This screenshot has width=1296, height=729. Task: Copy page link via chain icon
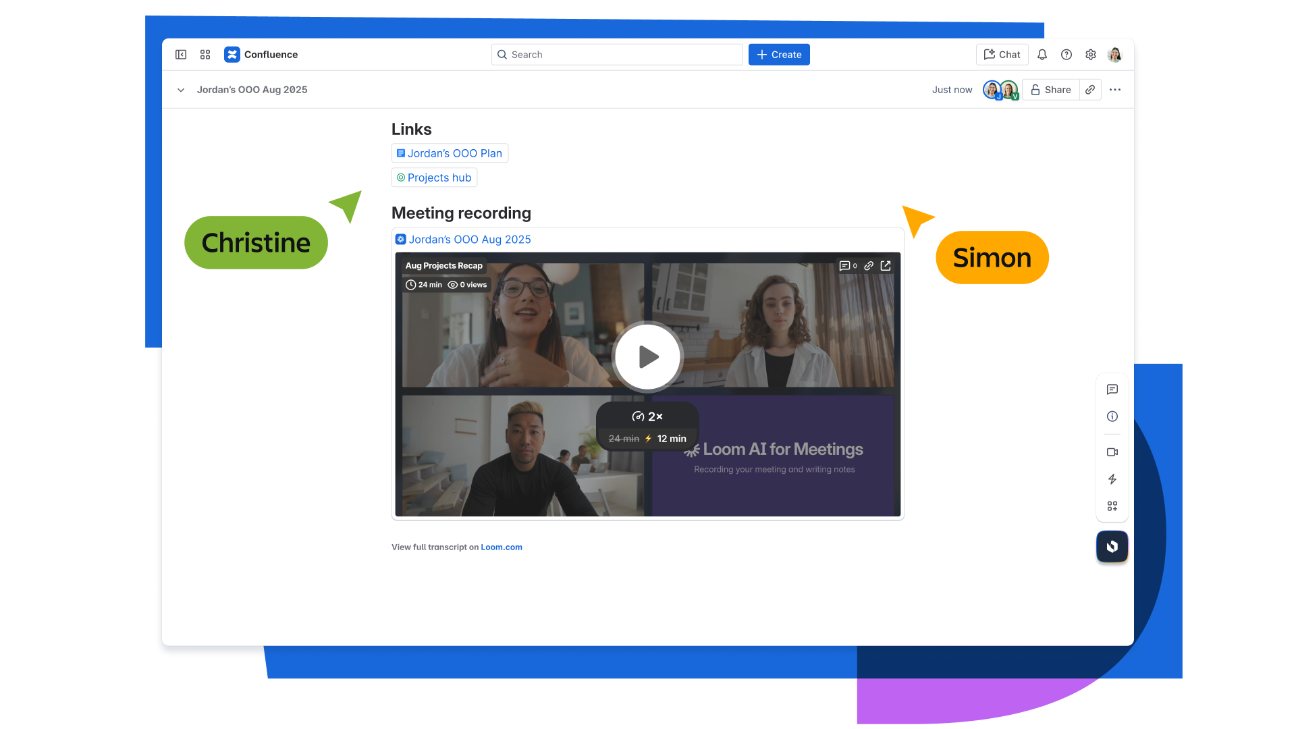pos(1090,90)
